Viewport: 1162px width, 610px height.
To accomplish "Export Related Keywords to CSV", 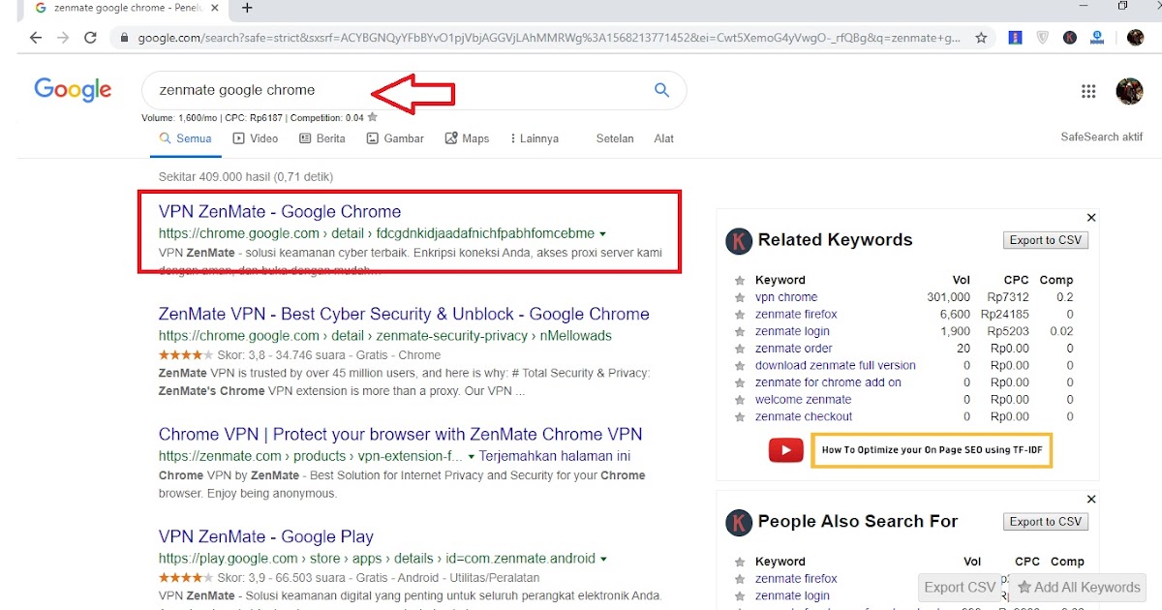I will point(1046,240).
